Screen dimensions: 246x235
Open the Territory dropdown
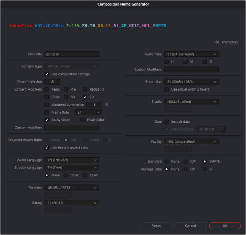tap(72, 187)
